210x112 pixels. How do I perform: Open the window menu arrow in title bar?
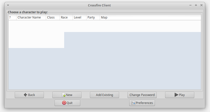[x=8, y=5]
